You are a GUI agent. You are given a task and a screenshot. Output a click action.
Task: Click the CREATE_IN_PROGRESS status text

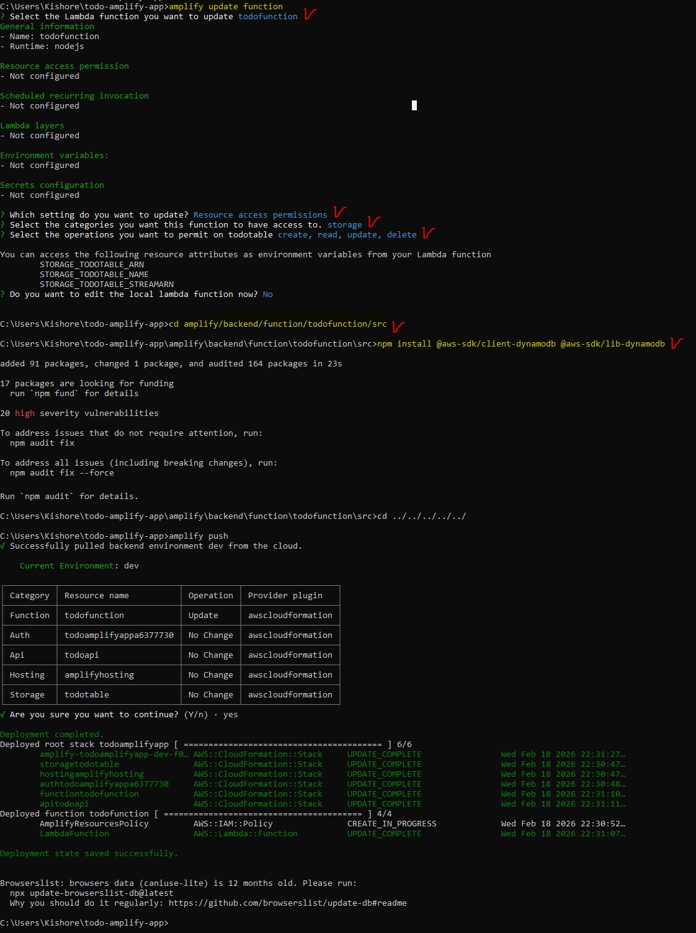[x=391, y=824]
